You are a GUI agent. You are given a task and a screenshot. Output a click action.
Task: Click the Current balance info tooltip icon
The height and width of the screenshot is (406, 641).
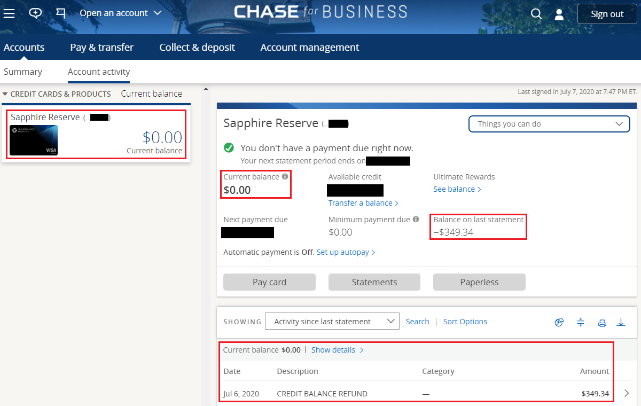(285, 176)
